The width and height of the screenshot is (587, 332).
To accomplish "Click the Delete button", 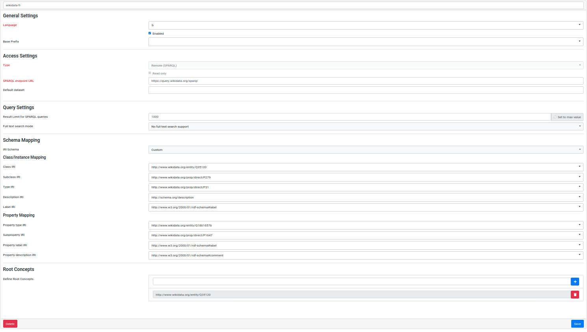I will pyautogui.click(x=10, y=323).
